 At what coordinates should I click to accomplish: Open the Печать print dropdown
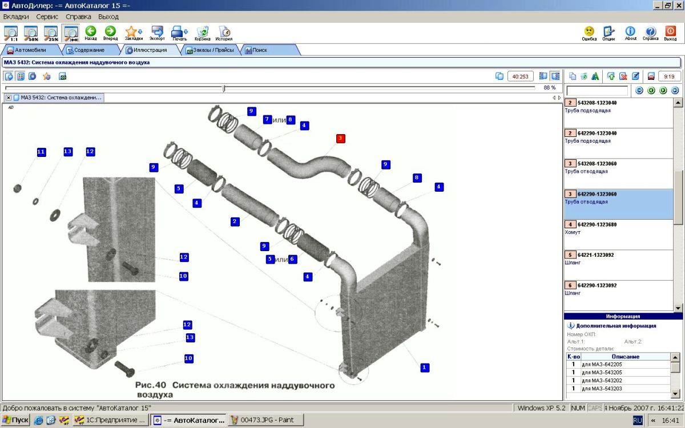pos(179,33)
